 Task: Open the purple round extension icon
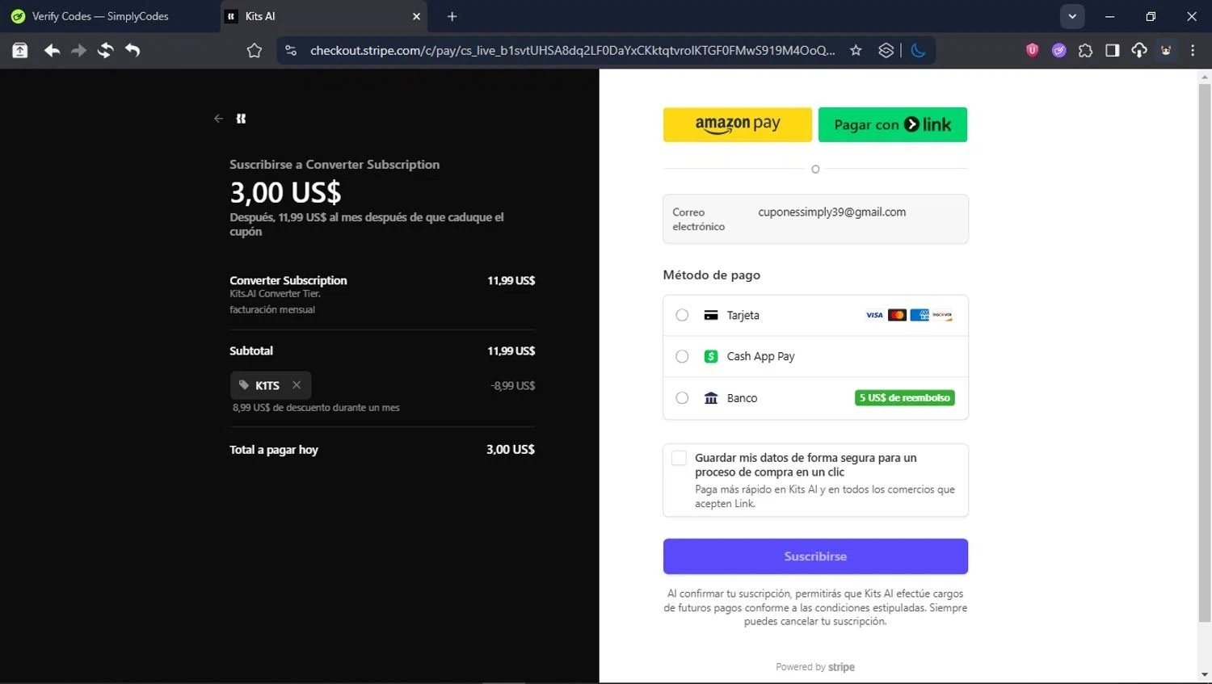click(x=1058, y=50)
